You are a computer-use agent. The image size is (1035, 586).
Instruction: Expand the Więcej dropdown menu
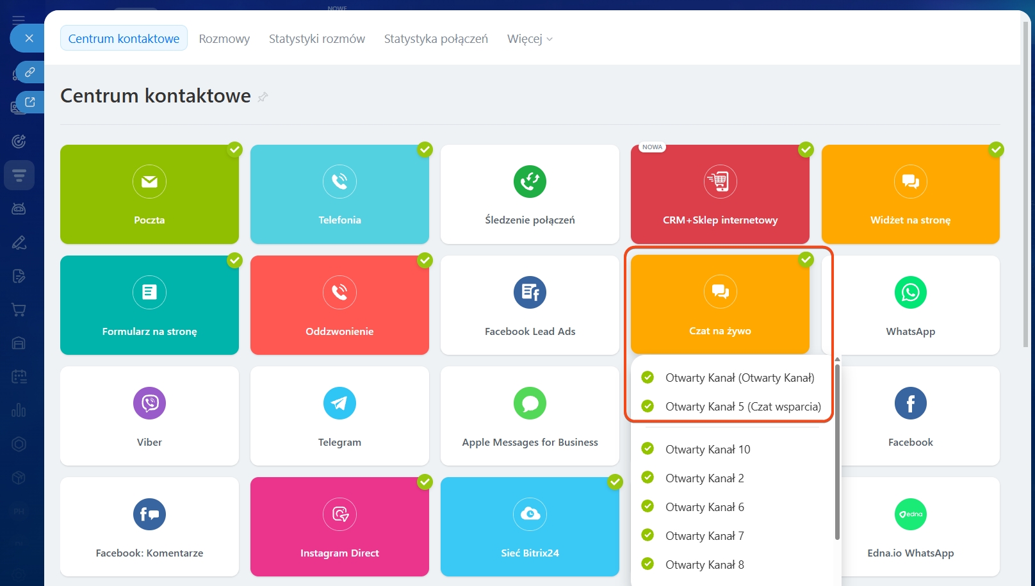pyautogui.click(x=530, y=39)
